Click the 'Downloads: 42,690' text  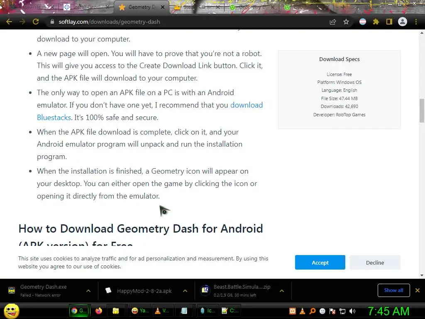pos(340,106)
